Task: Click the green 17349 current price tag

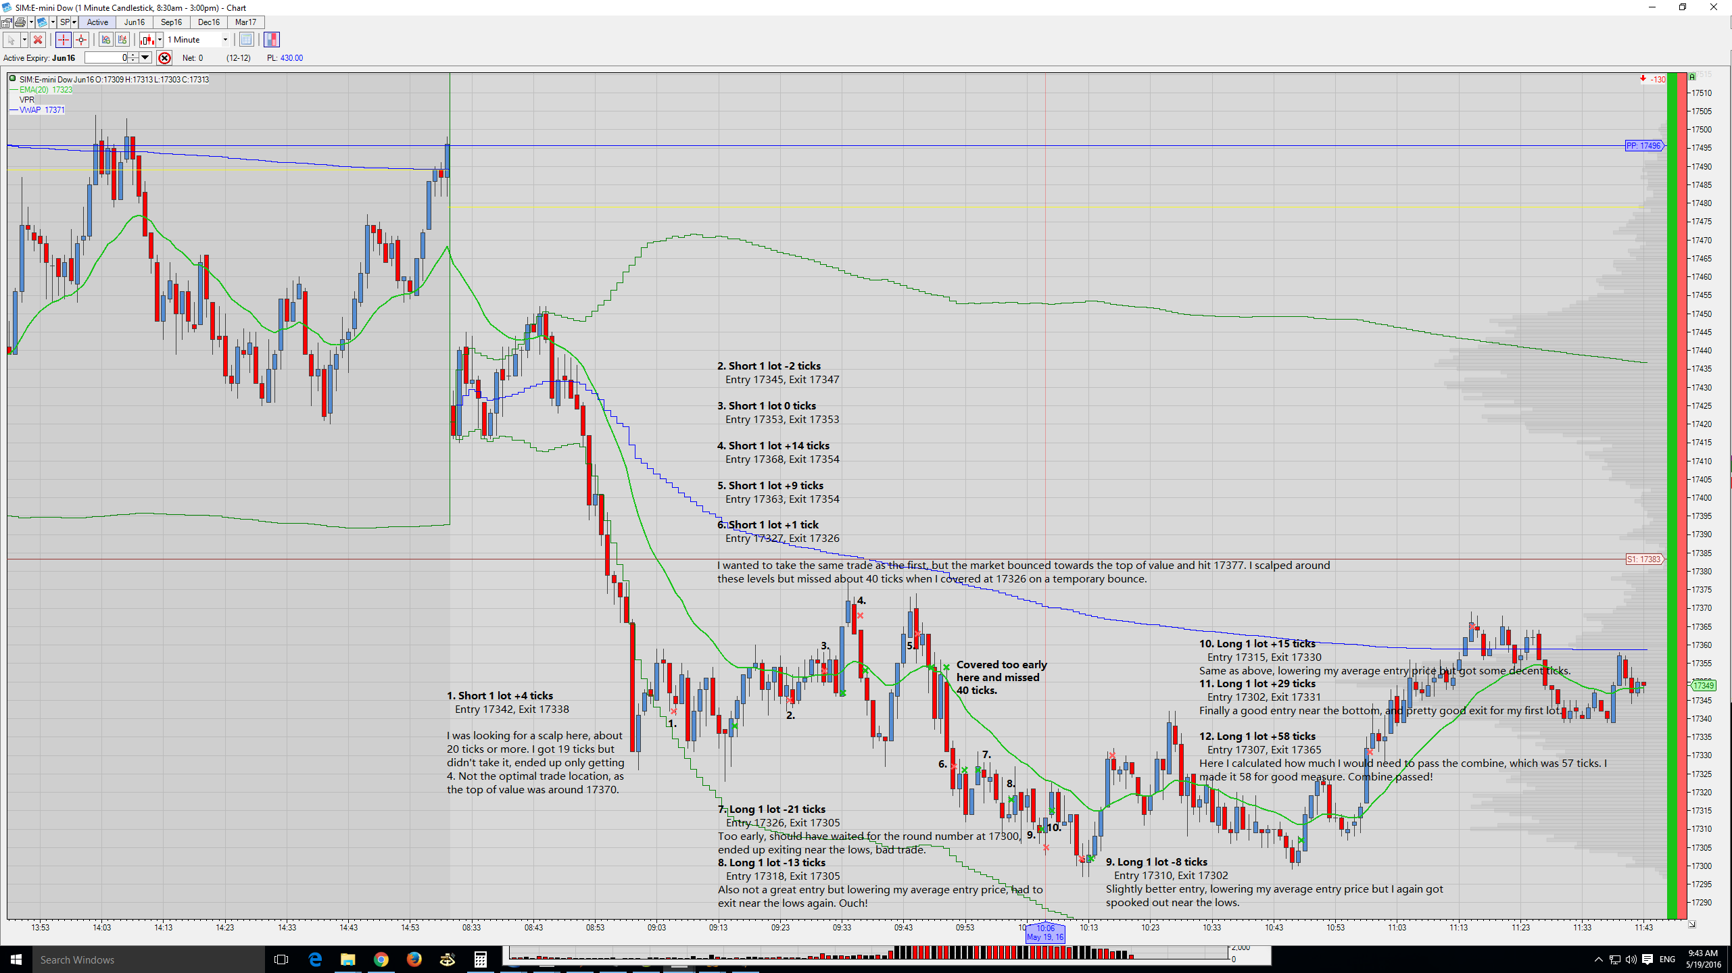Action: point(1702,686)
